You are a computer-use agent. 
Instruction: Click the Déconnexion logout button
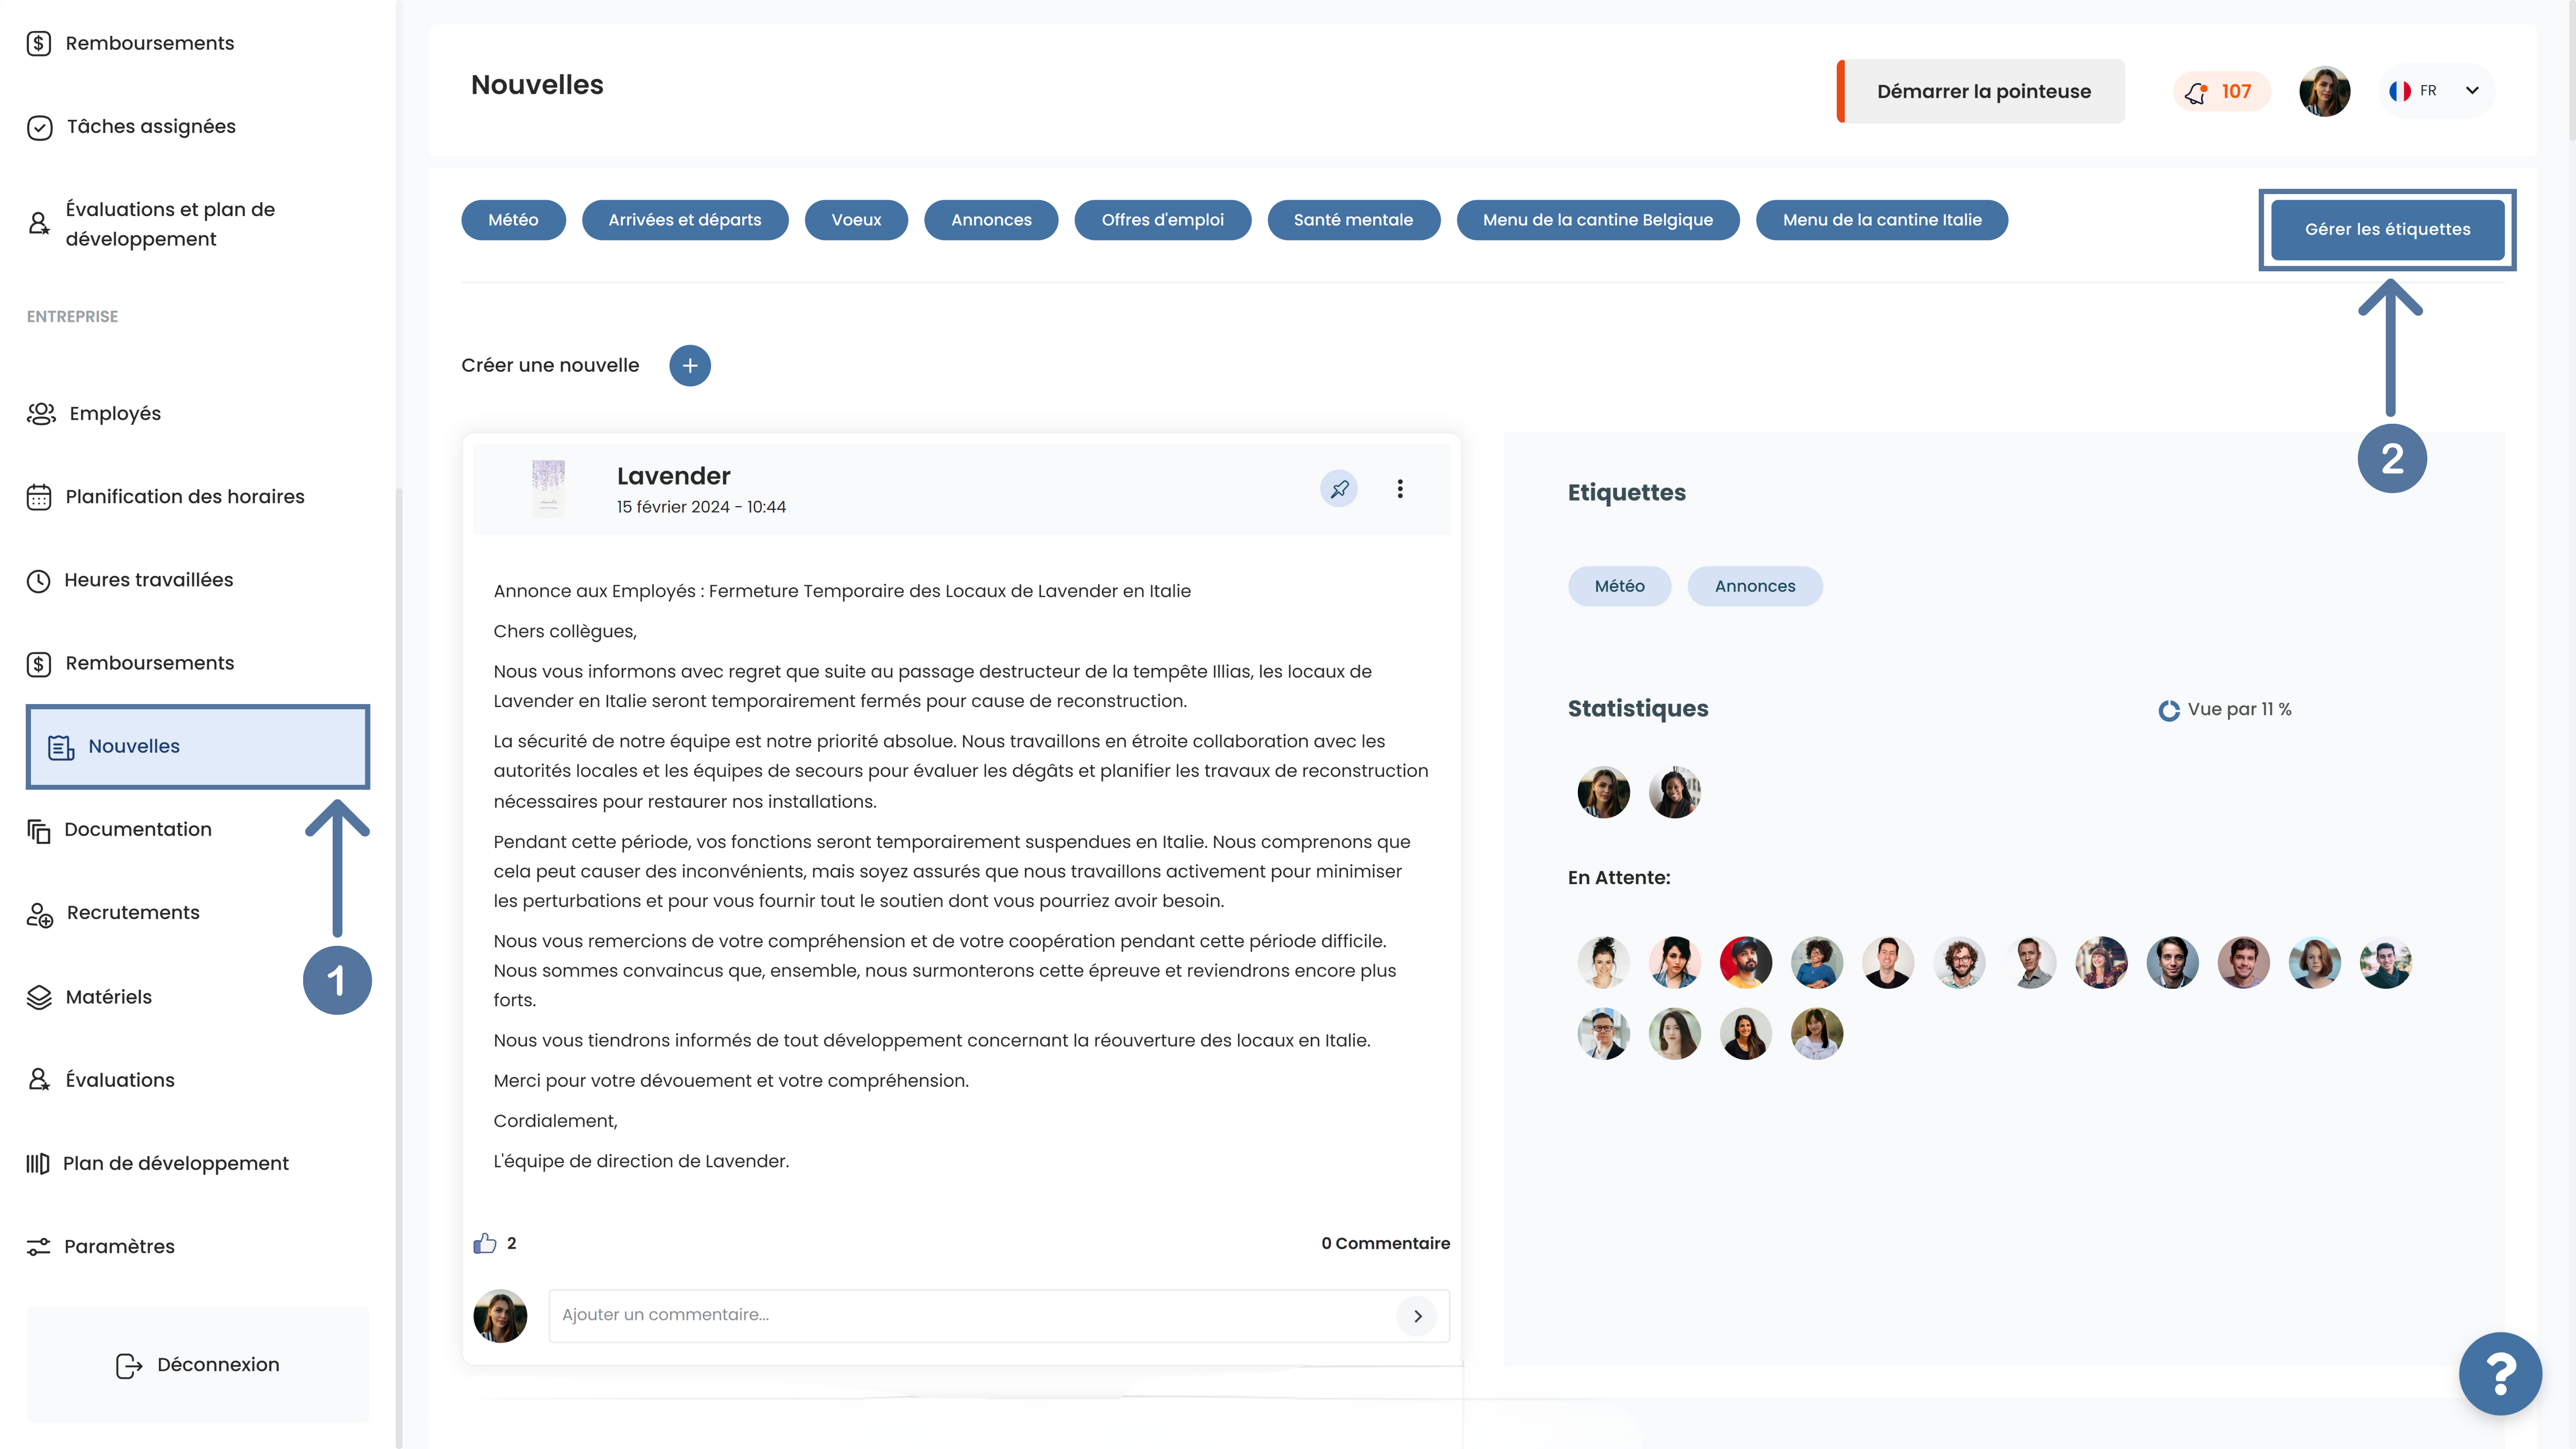[x=198, y=1364]
